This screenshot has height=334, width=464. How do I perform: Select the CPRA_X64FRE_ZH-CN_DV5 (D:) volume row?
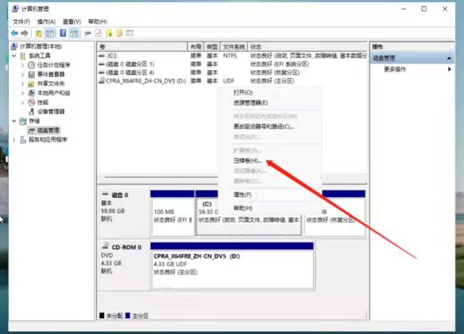(x=146, y=81)
